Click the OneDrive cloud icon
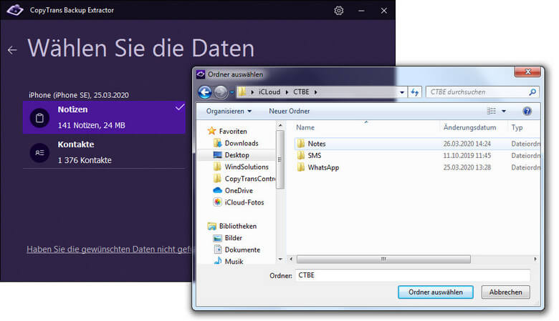The image size is (559, 321). pos(217,190)
